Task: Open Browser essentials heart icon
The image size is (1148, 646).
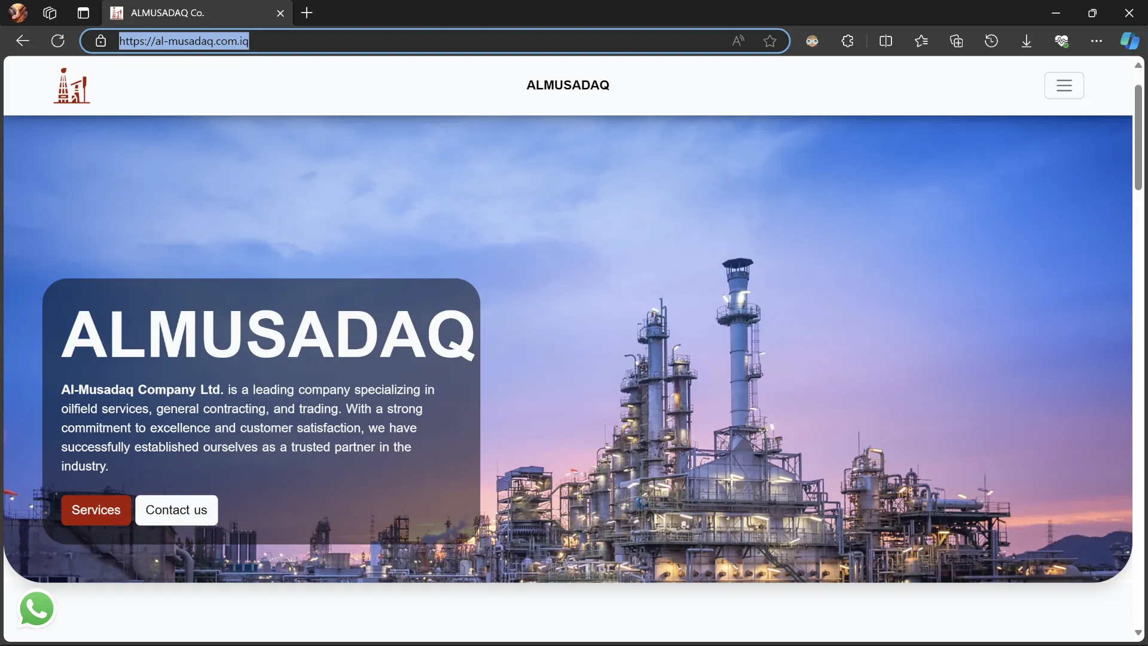Action: [1061, 41]
